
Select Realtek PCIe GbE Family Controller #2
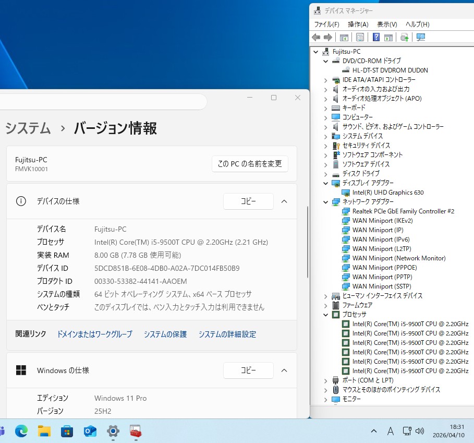[x=403, y=211]
